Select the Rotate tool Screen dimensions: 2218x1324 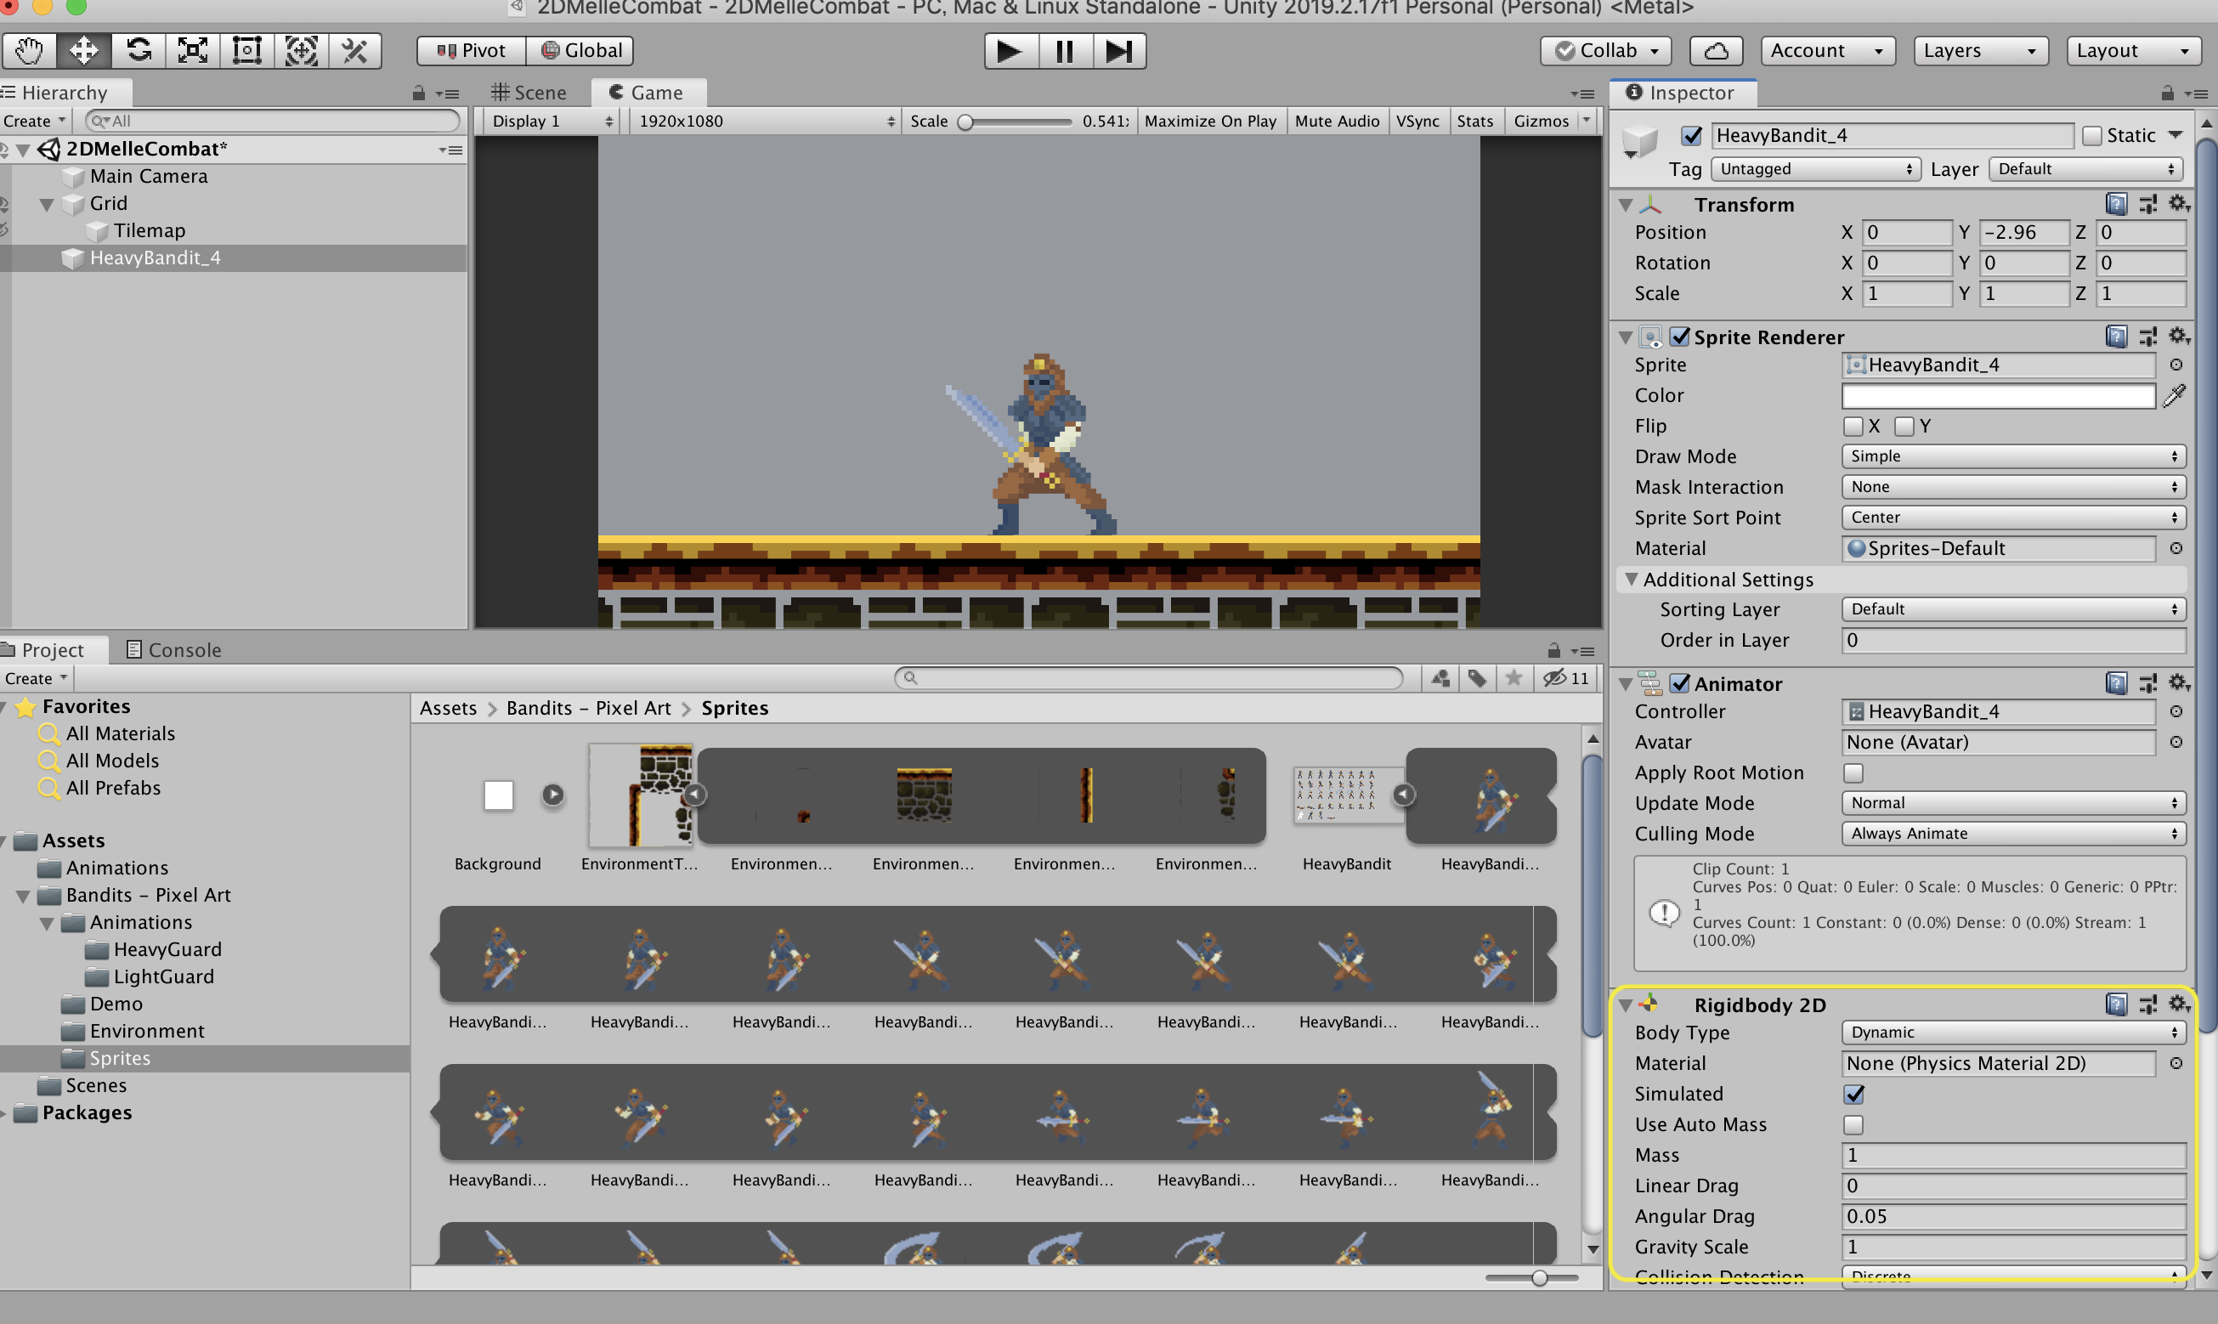139,51
